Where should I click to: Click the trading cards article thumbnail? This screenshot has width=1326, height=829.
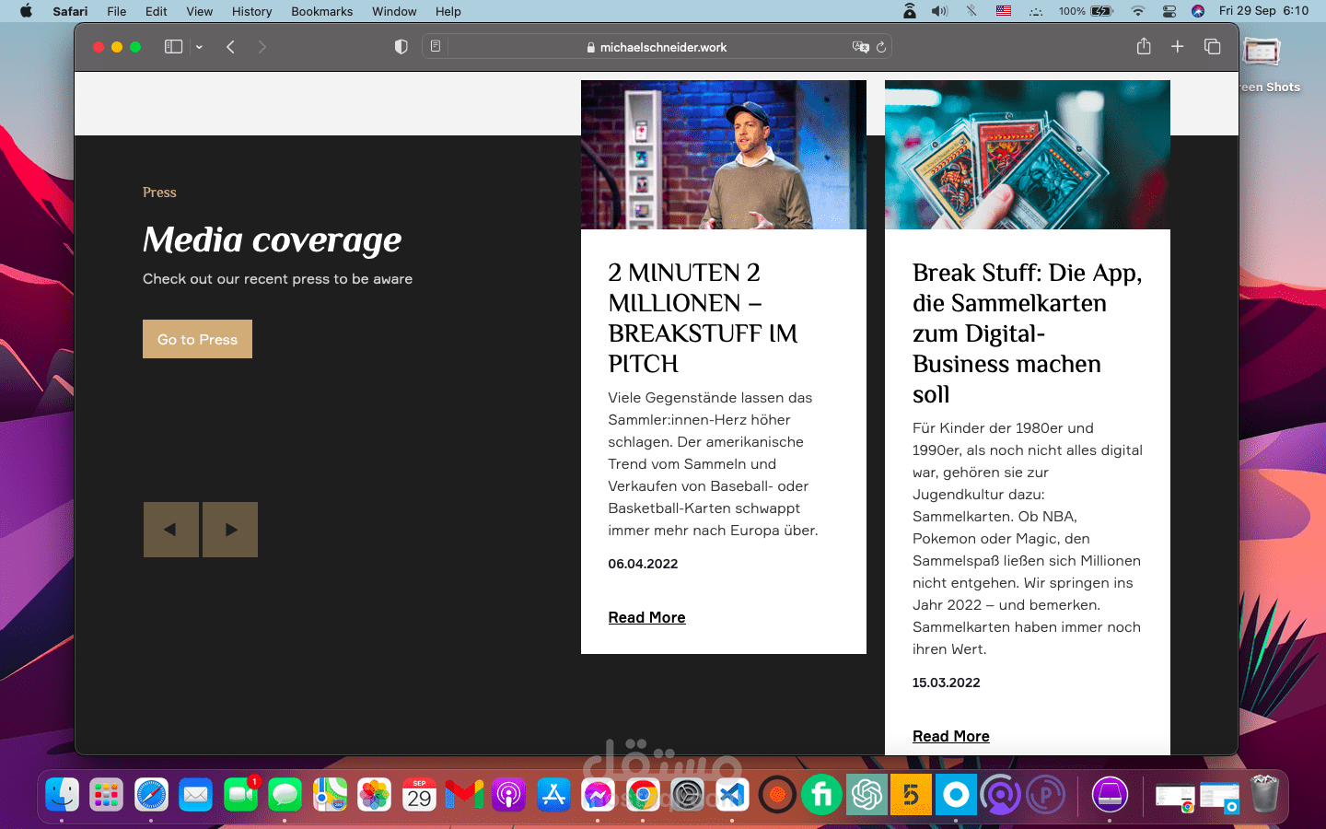click(1027, 155)
